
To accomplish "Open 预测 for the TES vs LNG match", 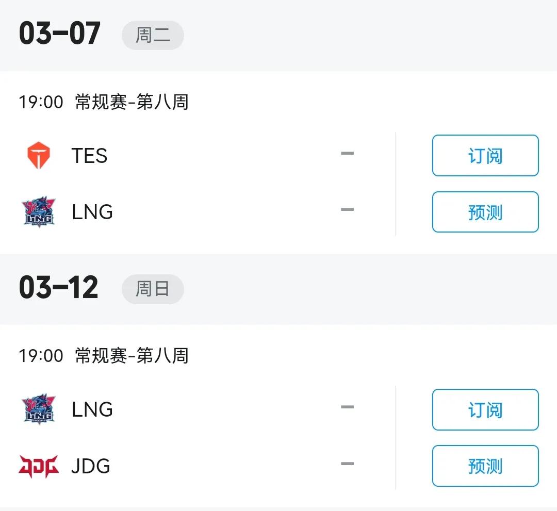I will (485, 212).
